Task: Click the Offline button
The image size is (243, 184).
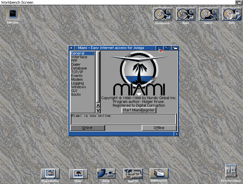Action: (159, 128)
